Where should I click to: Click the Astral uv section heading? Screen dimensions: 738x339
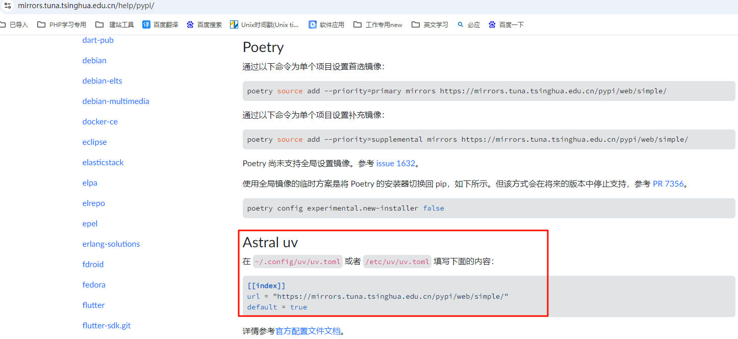point(270,242)
